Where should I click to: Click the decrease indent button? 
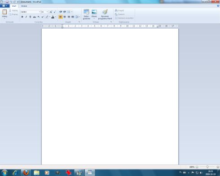pyautogui.click(x=61, y=12)
